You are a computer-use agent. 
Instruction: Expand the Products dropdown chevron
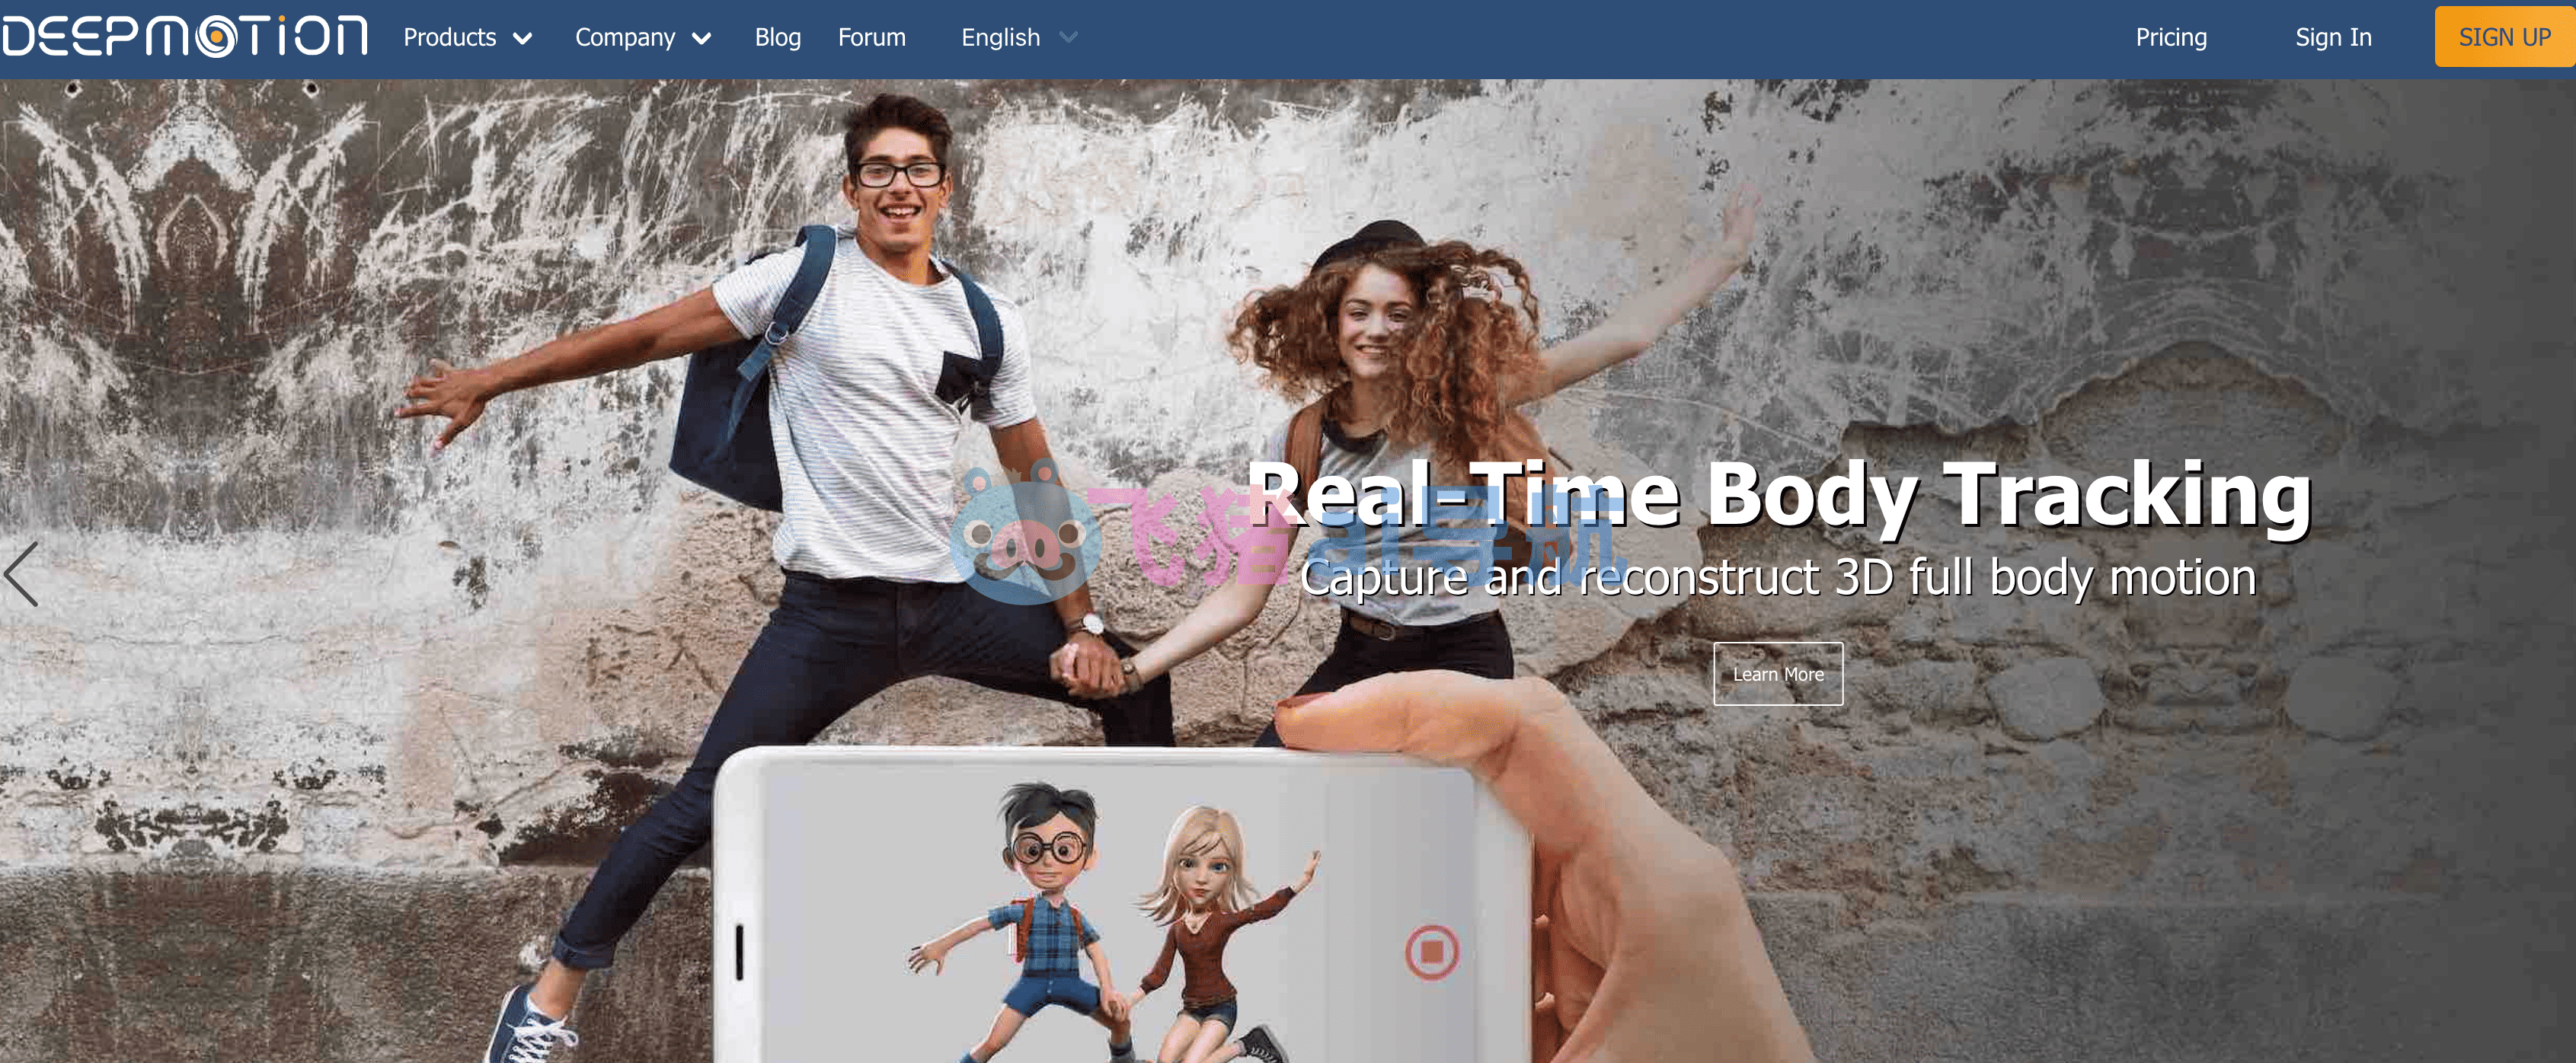[522, 39]
